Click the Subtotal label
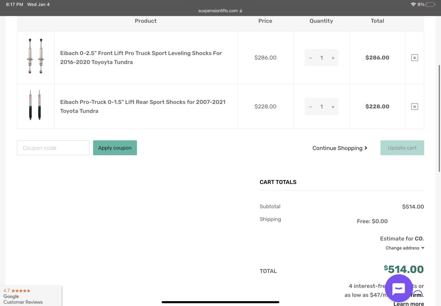 click(270, 207)
